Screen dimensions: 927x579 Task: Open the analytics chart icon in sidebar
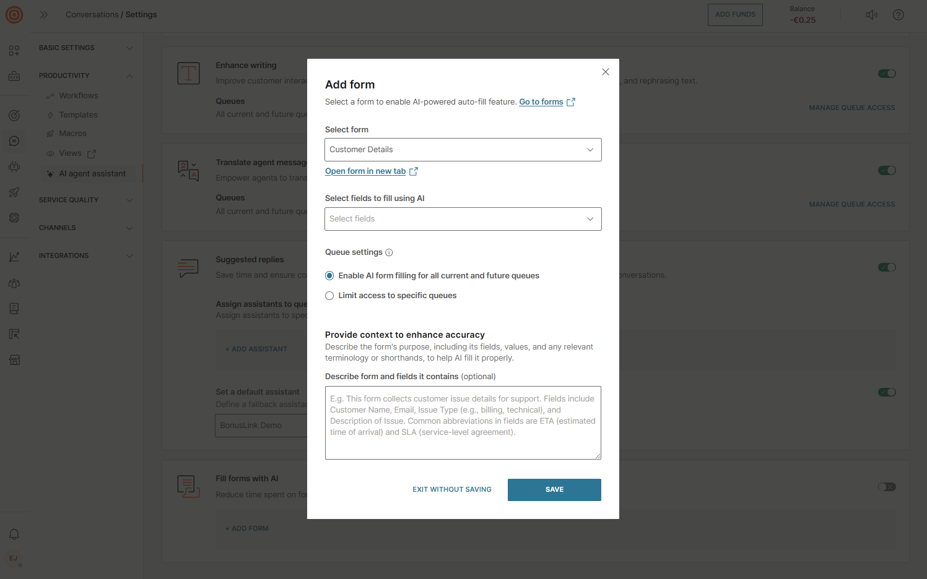point(14,257)
